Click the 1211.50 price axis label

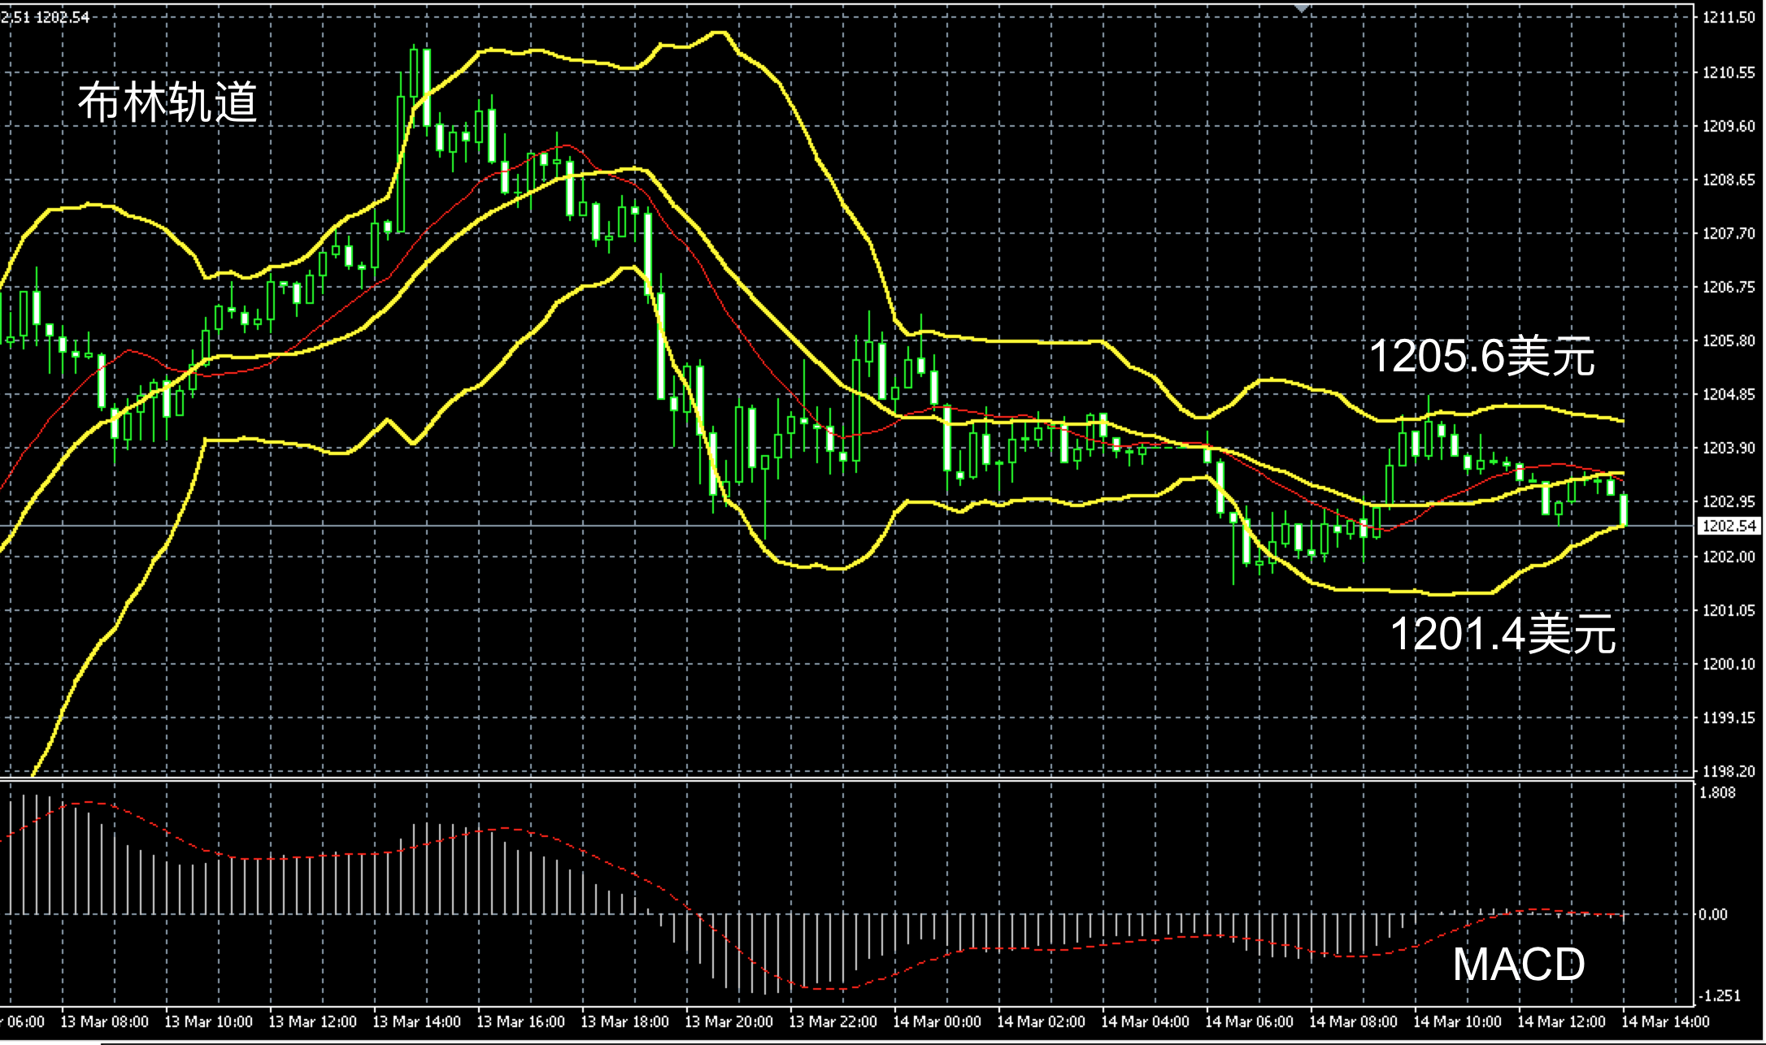click(1729, 18)
